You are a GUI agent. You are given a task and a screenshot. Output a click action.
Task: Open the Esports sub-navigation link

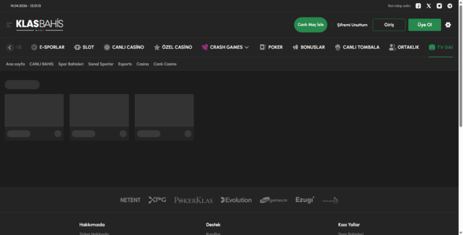125,64
